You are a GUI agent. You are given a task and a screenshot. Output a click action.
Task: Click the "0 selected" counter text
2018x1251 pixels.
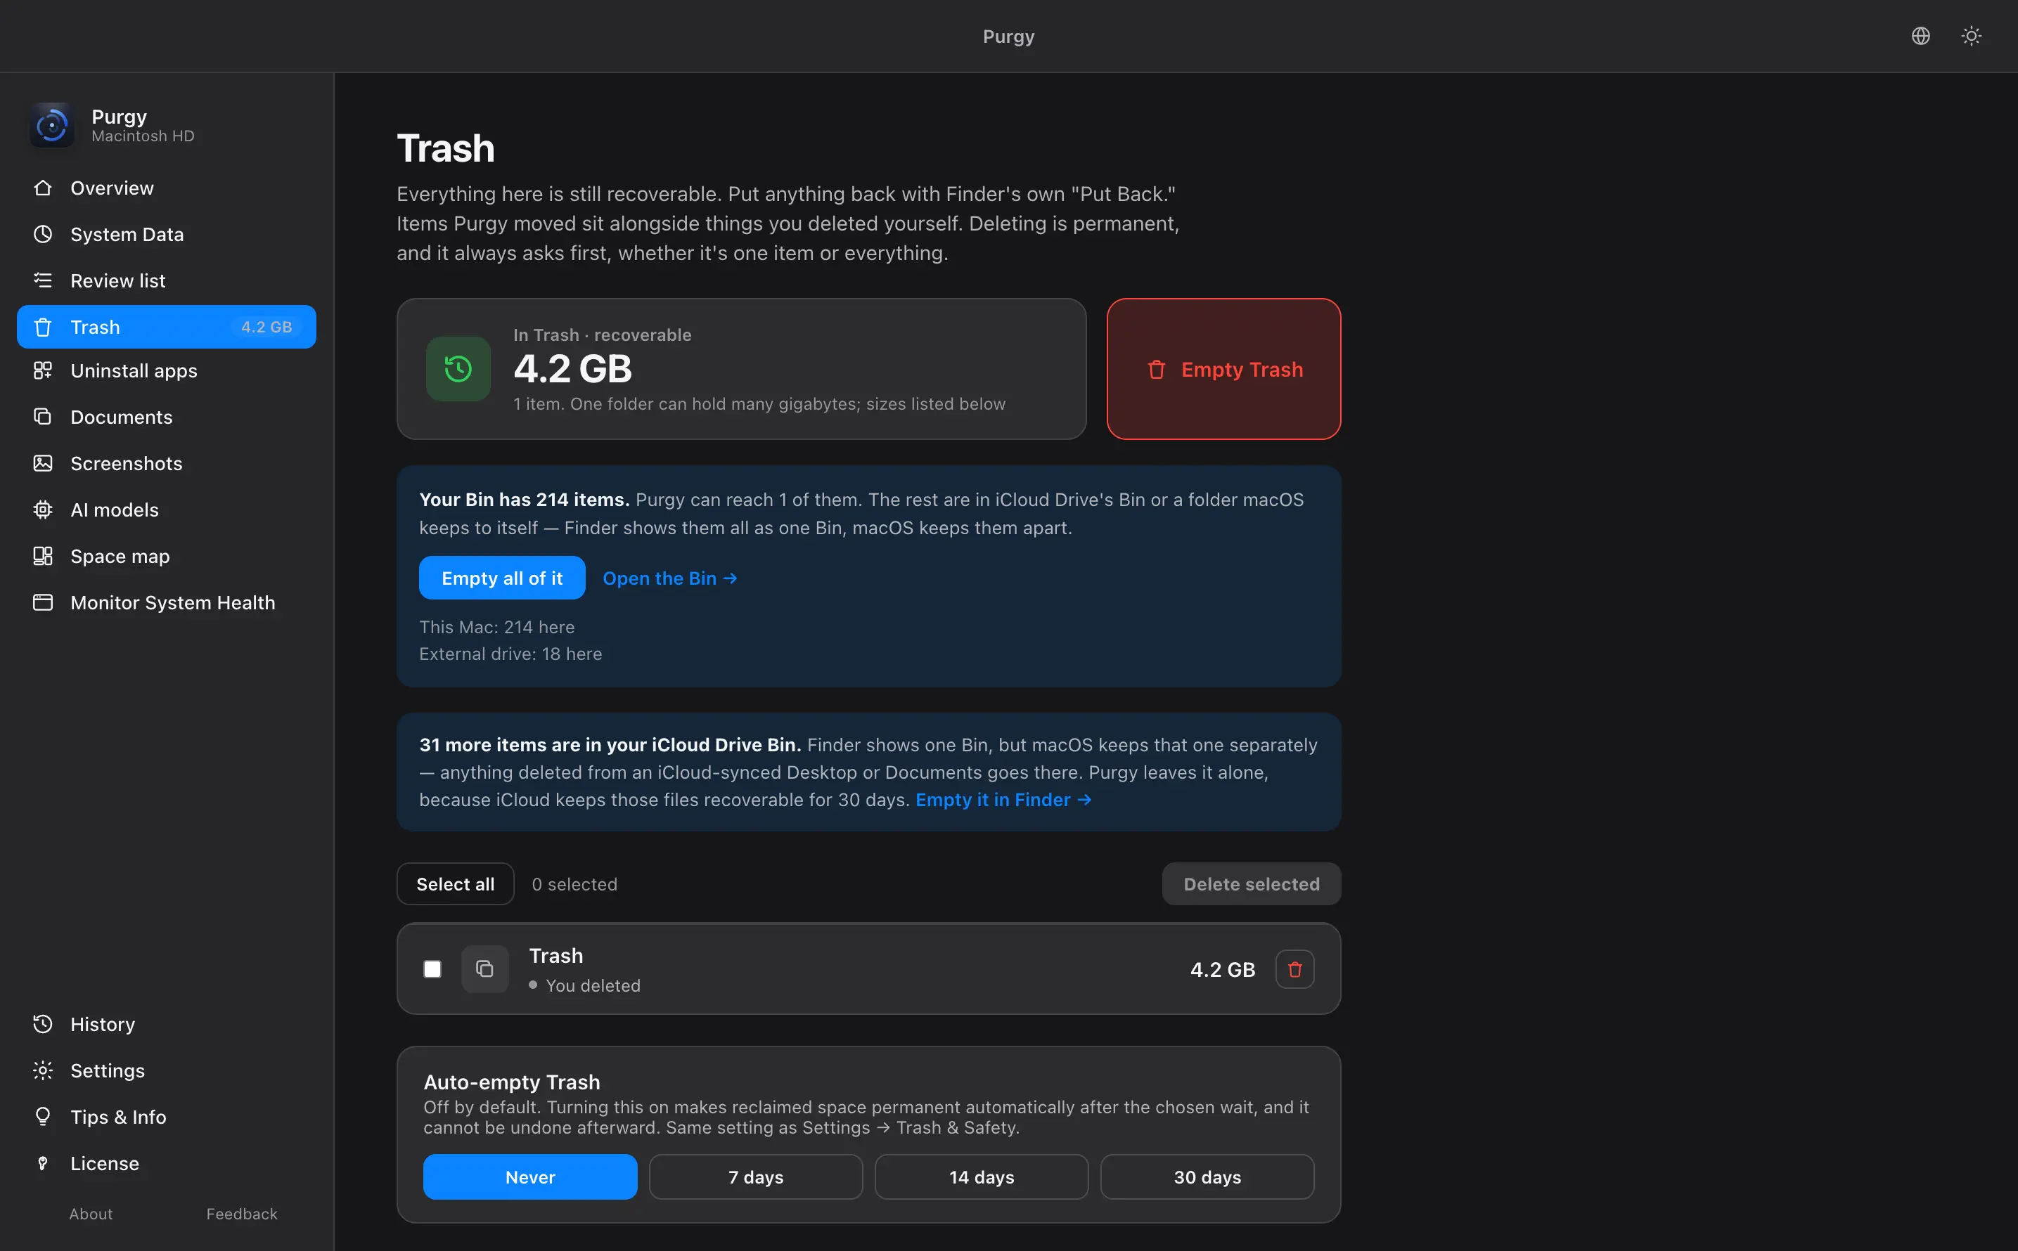574,884
